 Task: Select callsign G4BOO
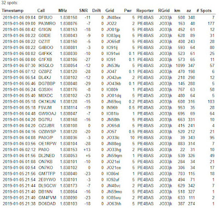[x=45, y=48]
